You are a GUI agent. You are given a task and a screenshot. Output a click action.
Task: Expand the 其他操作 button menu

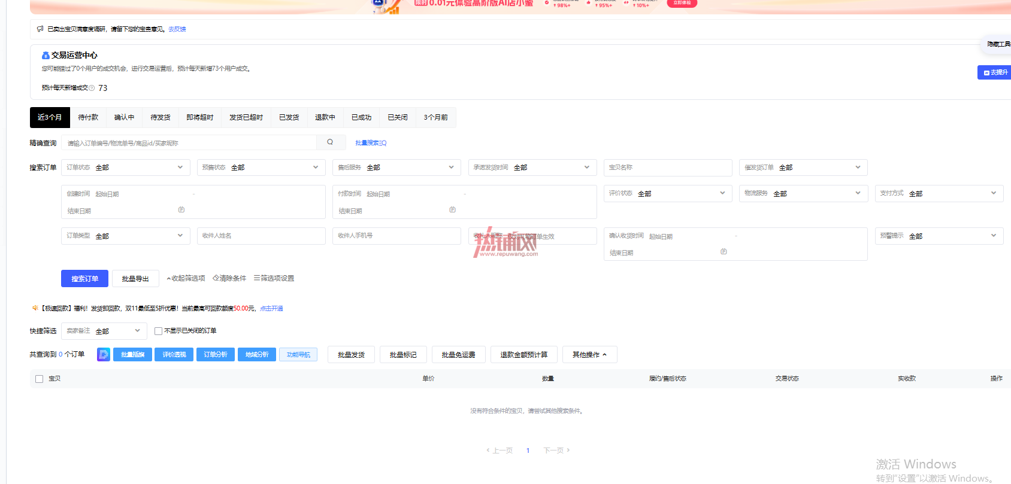(x=590, y=355)
